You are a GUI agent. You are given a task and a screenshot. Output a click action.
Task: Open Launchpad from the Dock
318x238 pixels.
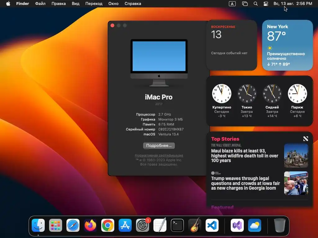coord(56,225)
